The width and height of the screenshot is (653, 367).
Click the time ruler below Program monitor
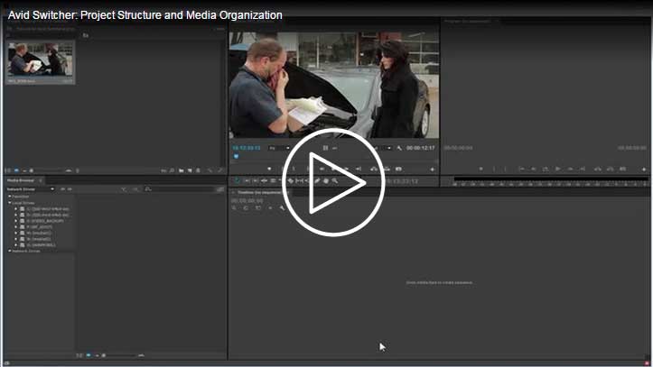(x=551, y=183)
